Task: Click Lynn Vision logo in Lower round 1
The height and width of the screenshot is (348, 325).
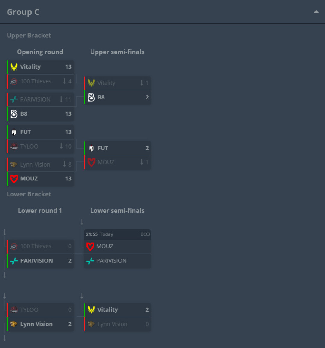Action: [x=14, y=324]
